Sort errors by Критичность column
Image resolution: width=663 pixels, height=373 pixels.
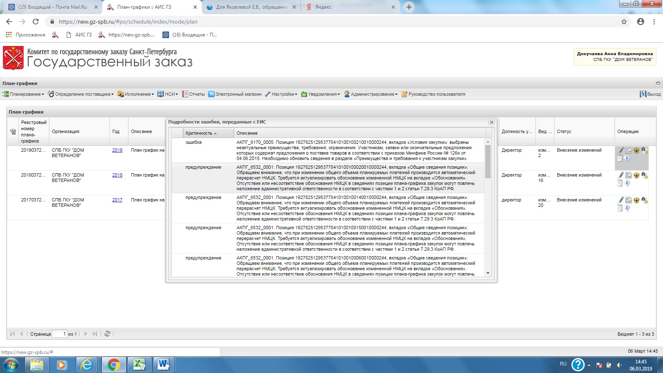click(x=208, y=133)
